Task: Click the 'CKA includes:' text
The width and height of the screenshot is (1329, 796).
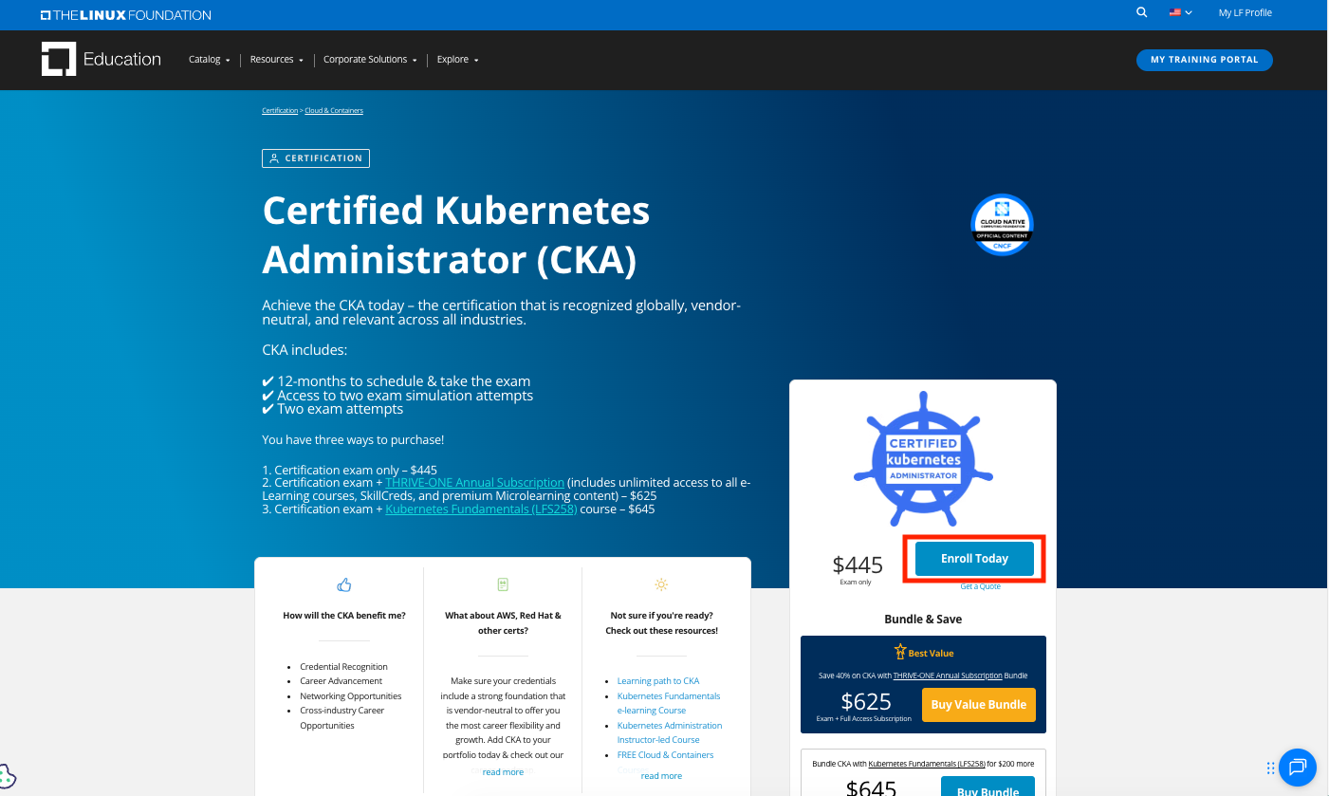Action: click(x=305, y=350)
